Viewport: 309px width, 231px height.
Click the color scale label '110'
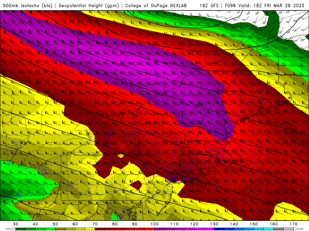175,224
